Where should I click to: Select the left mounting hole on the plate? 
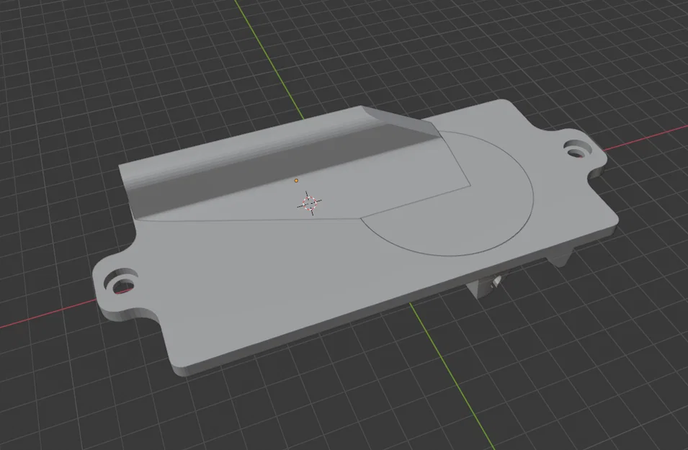point(120,283)
